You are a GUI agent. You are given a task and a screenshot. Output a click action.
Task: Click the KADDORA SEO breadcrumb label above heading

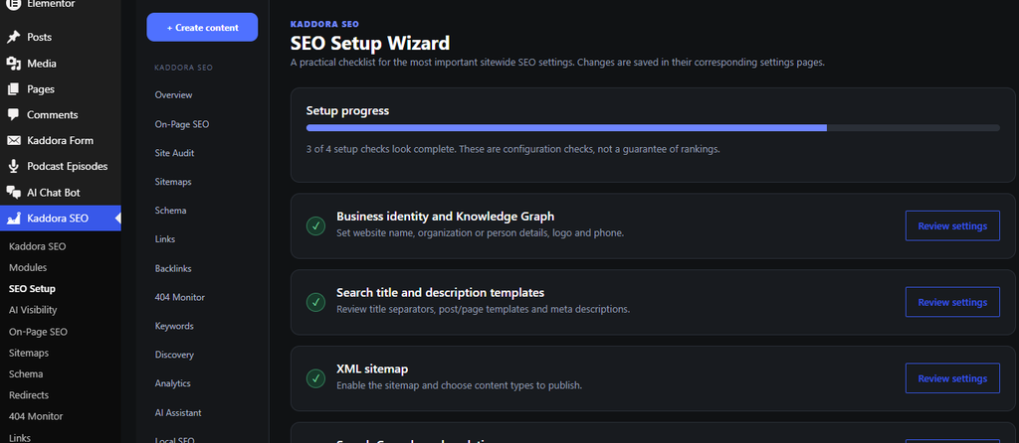(324, 24)
